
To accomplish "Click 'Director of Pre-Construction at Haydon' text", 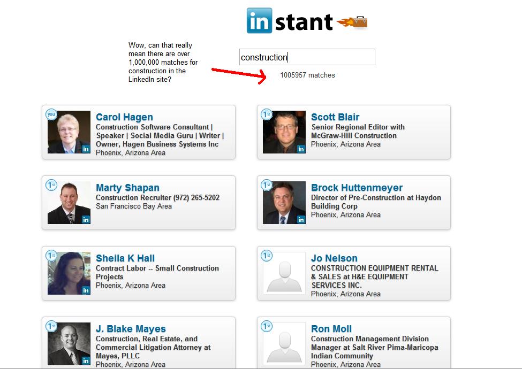I will 376,197.
